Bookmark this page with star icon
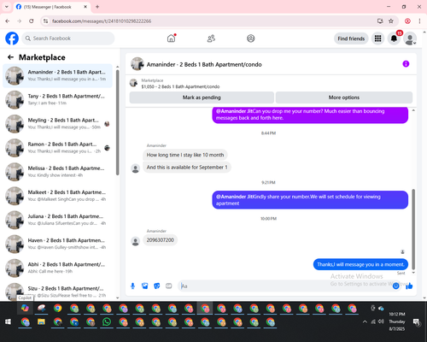The width and height of the screenshot is (427, 342). tap(391, 21)
